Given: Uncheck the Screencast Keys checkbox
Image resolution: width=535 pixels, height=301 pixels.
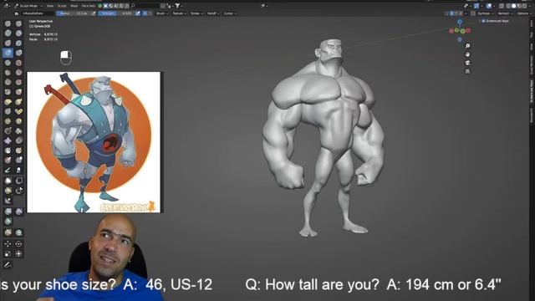Looking at the screenshot, I should point(483,21).
